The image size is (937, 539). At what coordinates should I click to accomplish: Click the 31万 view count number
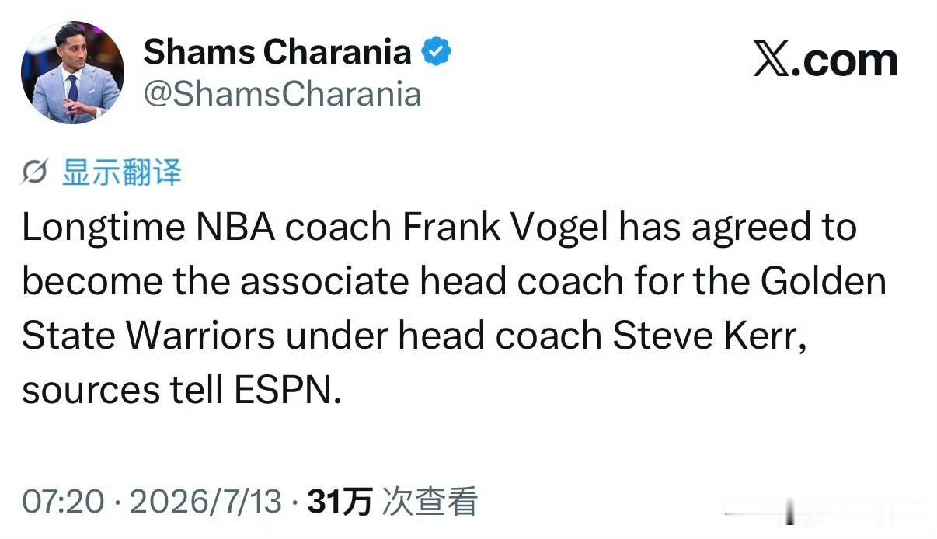click(x=340, y=502)
